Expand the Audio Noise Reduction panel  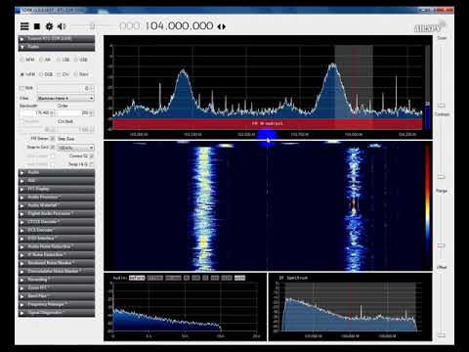coord(57,246)
